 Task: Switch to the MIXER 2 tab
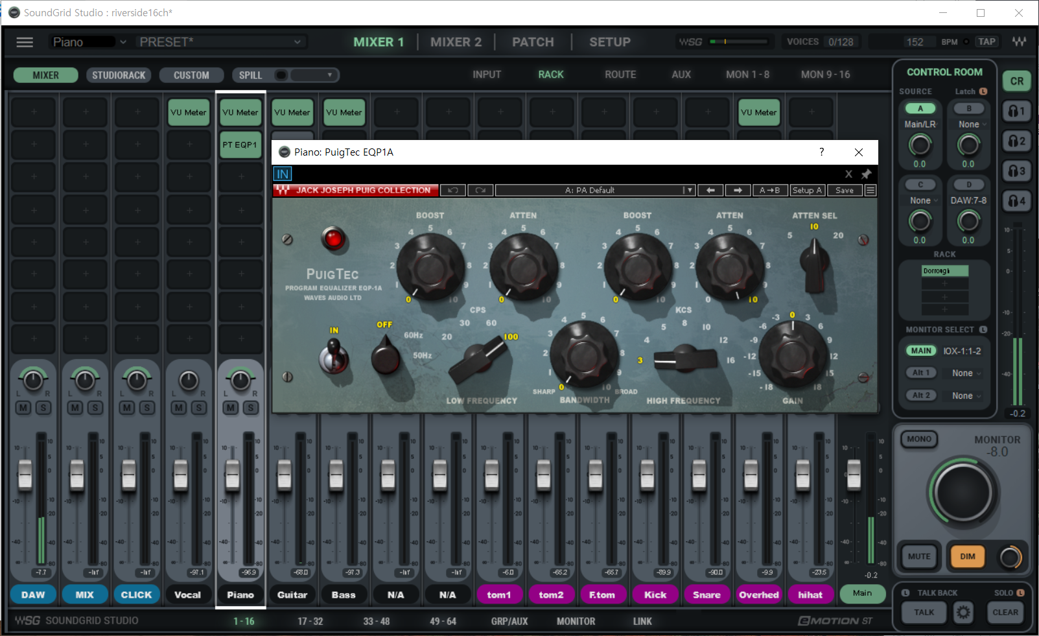[456, 42]
